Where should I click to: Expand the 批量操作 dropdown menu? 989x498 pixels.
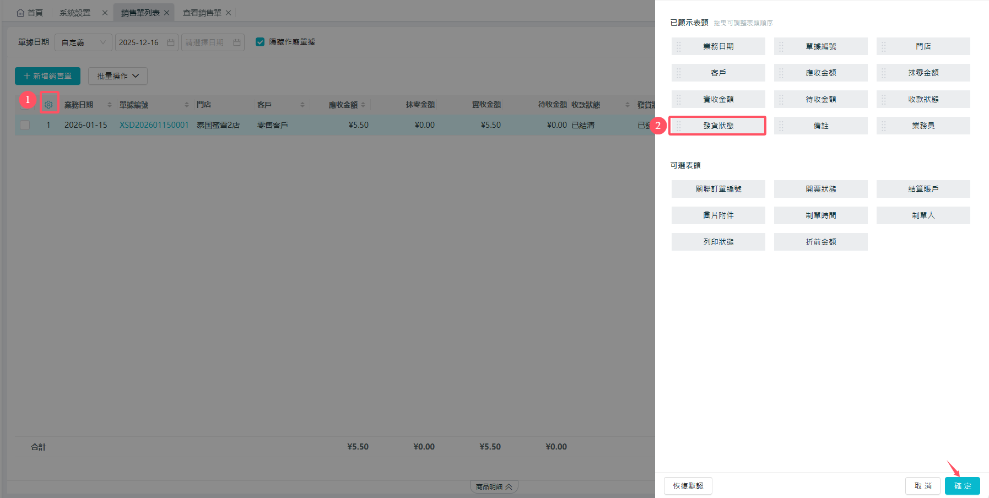tap(117, 76)
